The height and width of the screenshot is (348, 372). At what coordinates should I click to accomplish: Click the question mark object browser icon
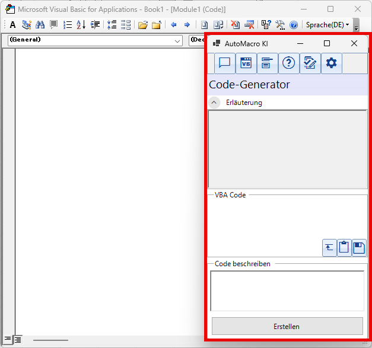[266, 25]
